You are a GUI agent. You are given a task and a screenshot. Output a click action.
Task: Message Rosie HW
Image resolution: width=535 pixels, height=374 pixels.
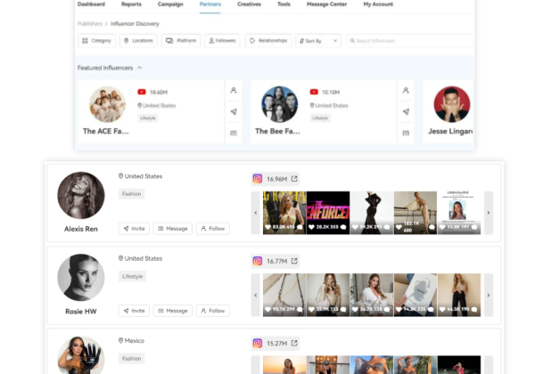tap(173, 311)
